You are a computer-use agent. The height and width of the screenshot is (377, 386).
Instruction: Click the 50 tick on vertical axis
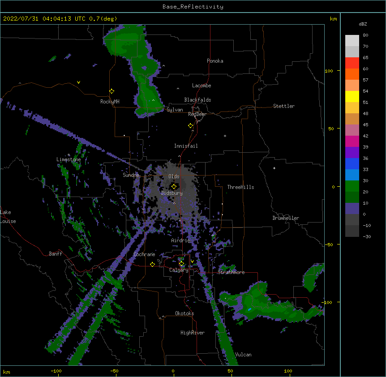331,129
